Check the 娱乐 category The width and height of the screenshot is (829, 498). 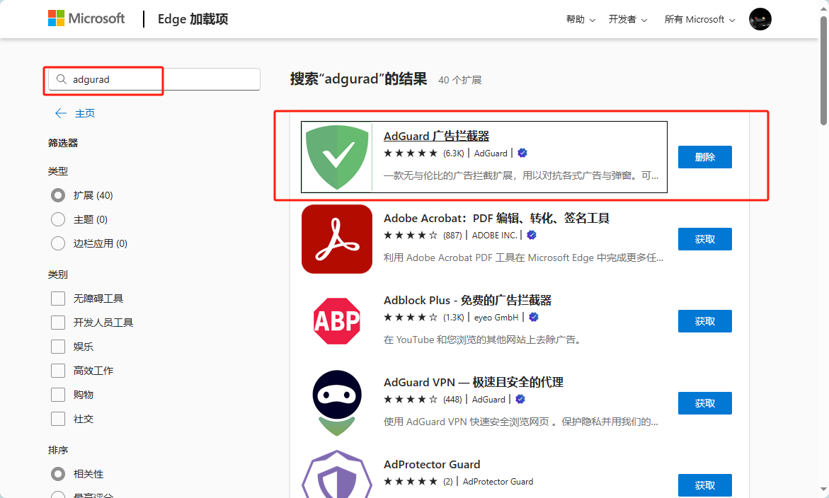click(x=58, y=347)
